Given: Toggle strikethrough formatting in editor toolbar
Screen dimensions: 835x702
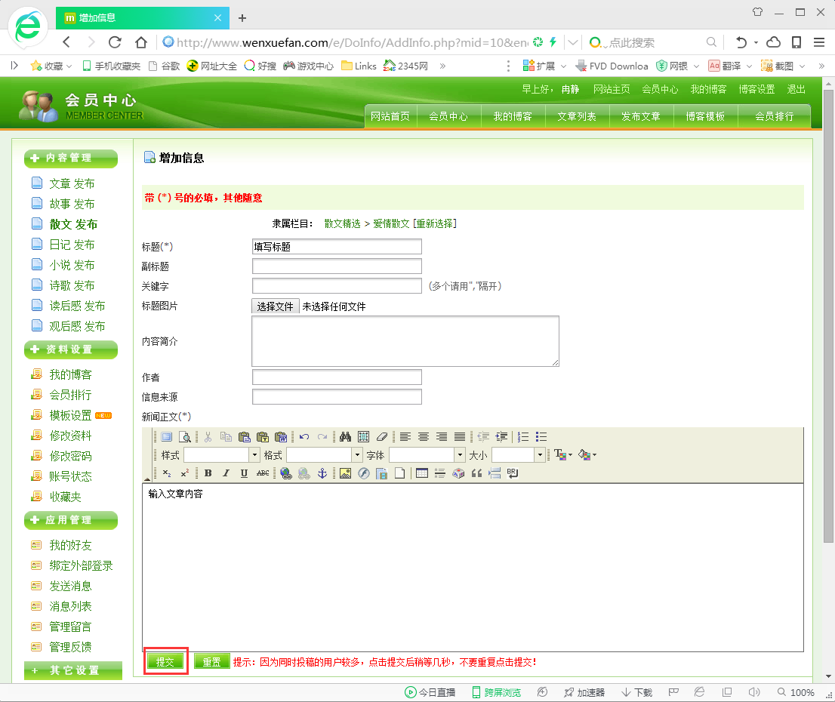Looking at the screenshot, I should click(263, 473).
